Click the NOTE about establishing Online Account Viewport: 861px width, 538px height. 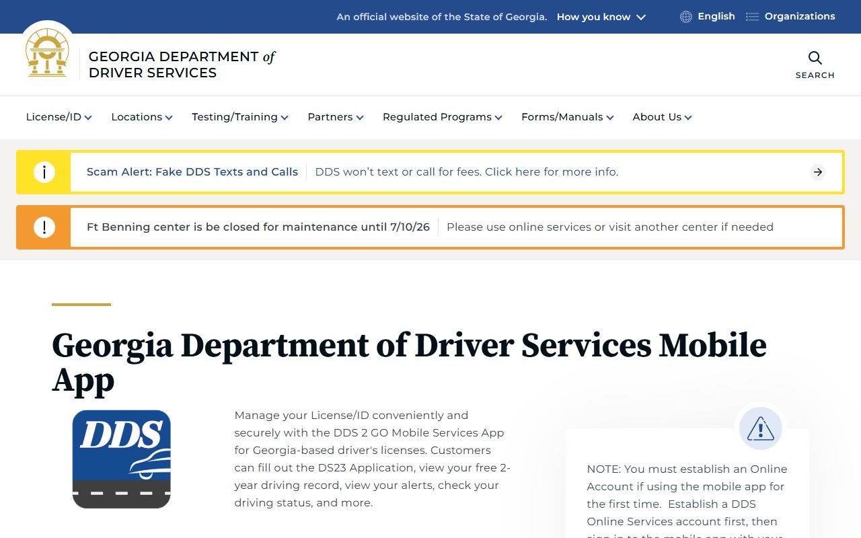[687, 500]
